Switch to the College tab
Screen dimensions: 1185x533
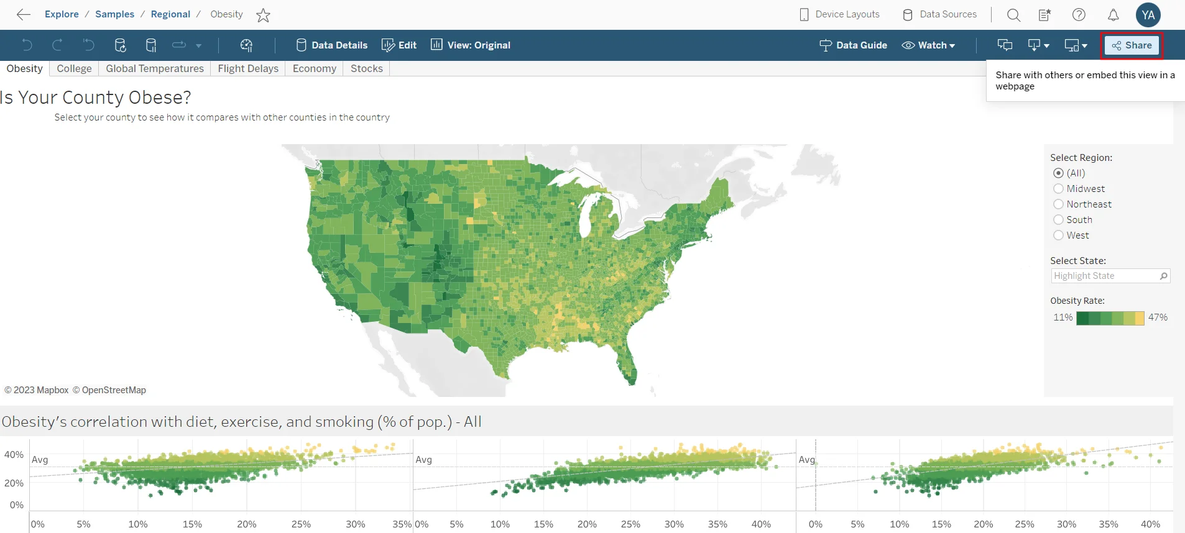74,68
